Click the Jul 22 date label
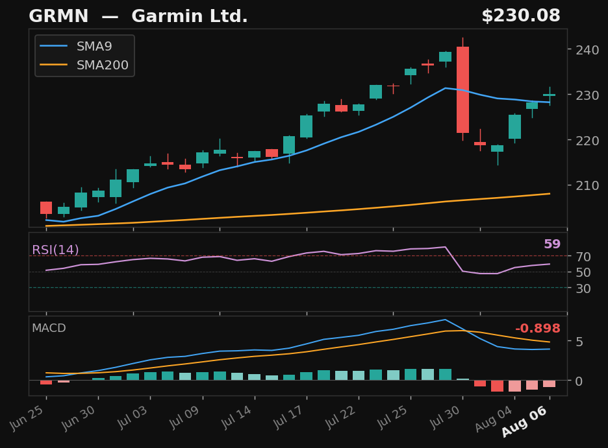 (x=340, y=417)
